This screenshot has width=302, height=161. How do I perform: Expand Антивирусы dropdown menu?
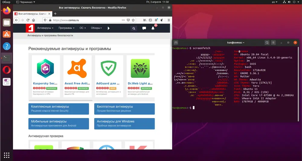tap(45, 28)
